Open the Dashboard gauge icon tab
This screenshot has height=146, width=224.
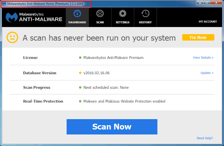point(77,14)
